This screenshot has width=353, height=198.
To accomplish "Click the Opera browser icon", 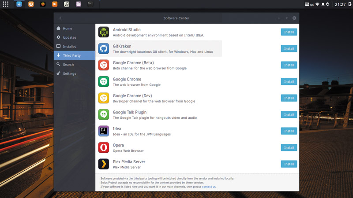I will click(x=104, y=147).
